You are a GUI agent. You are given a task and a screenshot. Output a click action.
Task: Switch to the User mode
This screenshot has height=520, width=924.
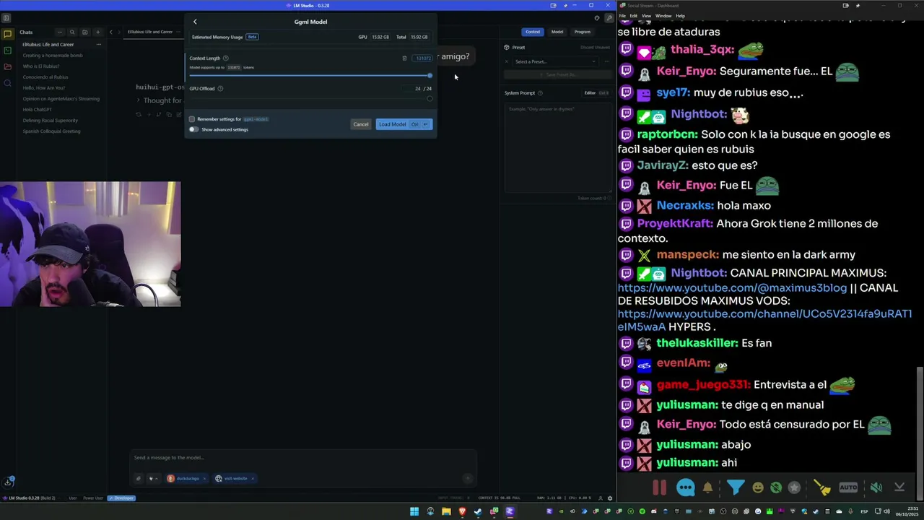(x=72, y=498)
